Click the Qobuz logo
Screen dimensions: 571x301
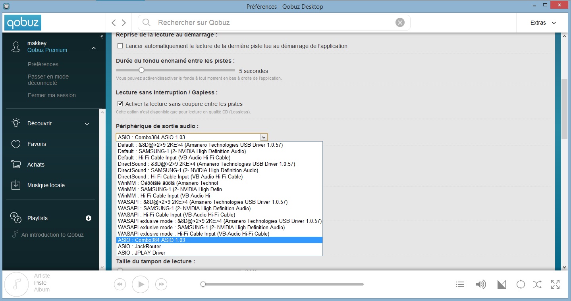[23, 23]
